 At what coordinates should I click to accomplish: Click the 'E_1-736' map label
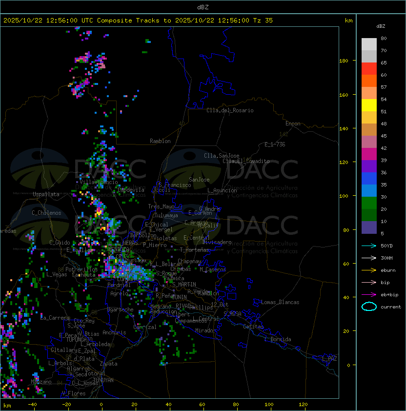coord(275,144)
